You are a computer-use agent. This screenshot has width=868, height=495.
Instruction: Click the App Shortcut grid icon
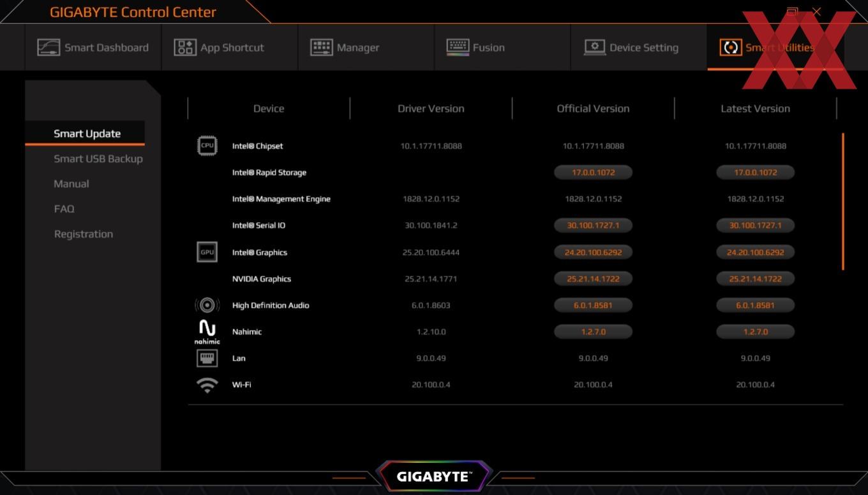(185, 48)
